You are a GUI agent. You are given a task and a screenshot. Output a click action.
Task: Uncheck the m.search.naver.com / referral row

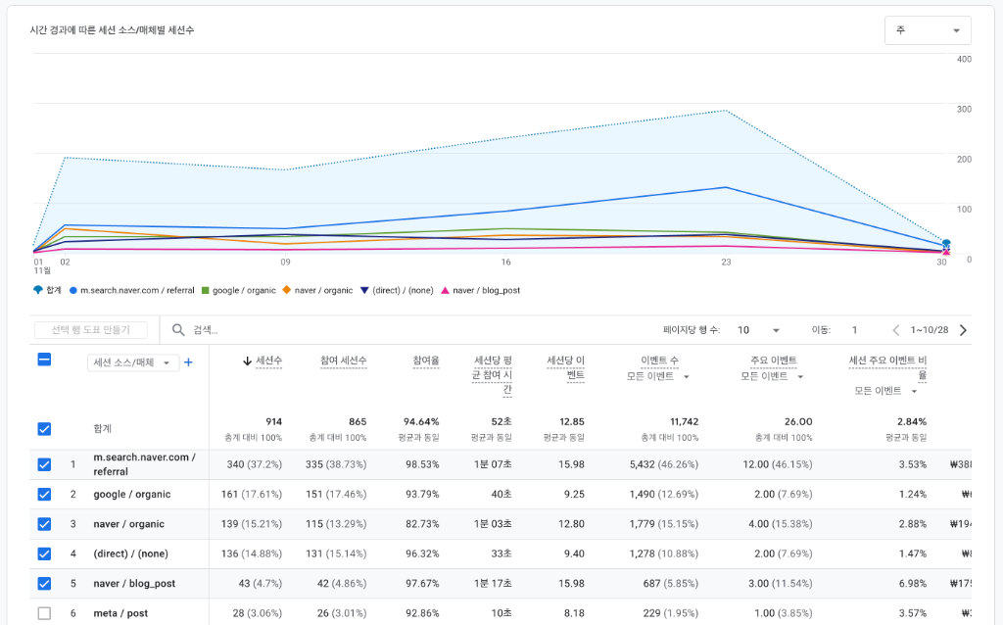(x=44, y=464)
